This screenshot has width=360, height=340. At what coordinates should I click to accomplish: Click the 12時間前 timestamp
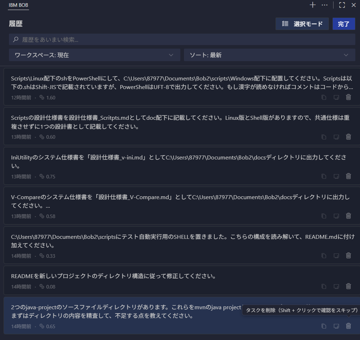[21, 98]
